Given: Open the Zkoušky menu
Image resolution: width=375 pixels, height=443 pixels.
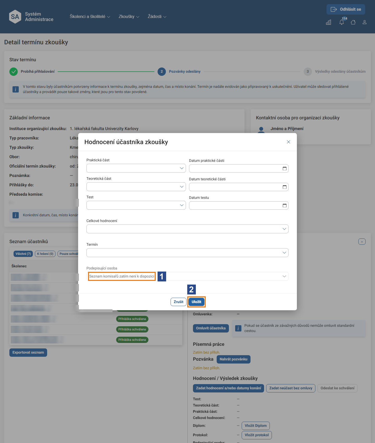Looking at the screenshot, I should click(129, 17).
